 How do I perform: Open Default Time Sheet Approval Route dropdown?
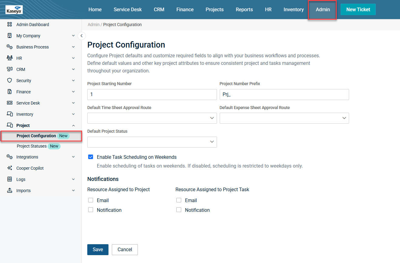coord(152,118)
